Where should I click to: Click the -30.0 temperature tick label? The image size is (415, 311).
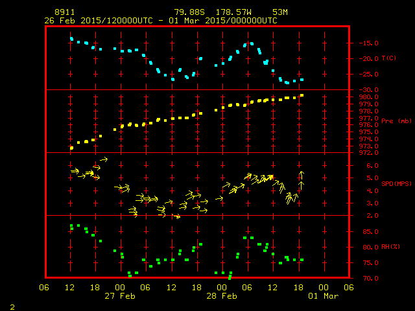[x=369, y=90]
